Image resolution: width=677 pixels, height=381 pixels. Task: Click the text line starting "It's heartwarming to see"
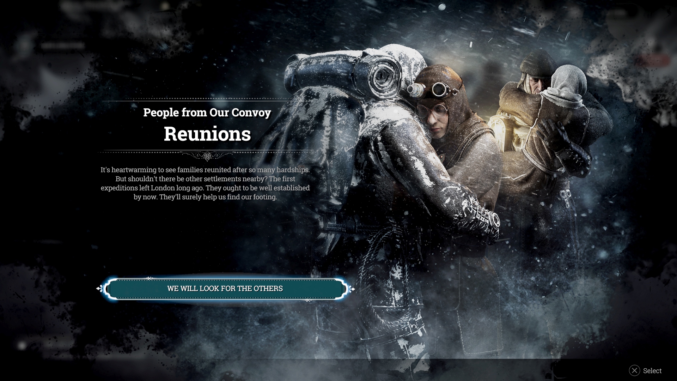pyautogui.click(x=205, y=170)
